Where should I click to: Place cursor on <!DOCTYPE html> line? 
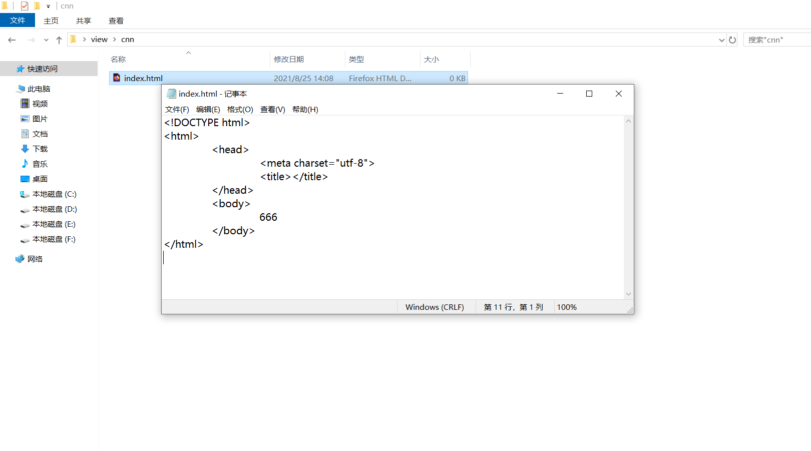pyautogui.click(x=207, y=123)
